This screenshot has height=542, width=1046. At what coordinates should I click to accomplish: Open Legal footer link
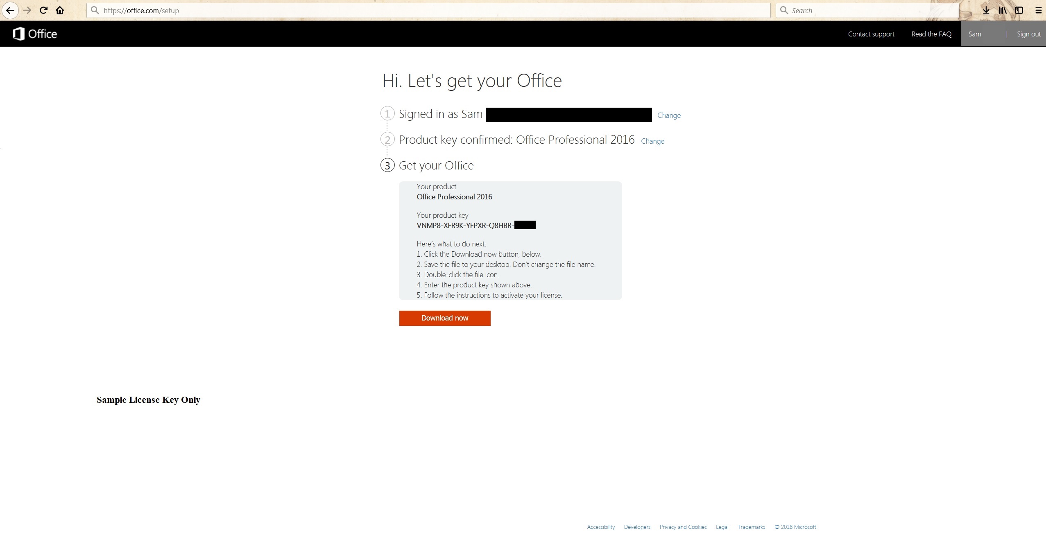pos(722,527)
